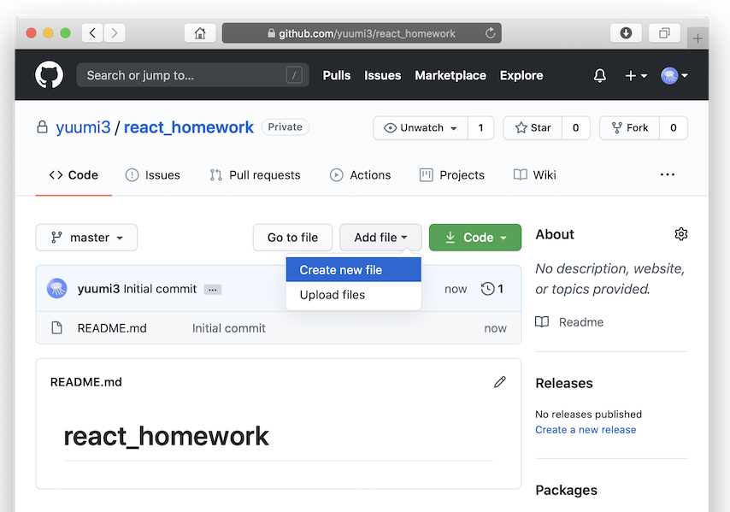
Task: Click the Packages heading
Action: [x=566, y=490]
